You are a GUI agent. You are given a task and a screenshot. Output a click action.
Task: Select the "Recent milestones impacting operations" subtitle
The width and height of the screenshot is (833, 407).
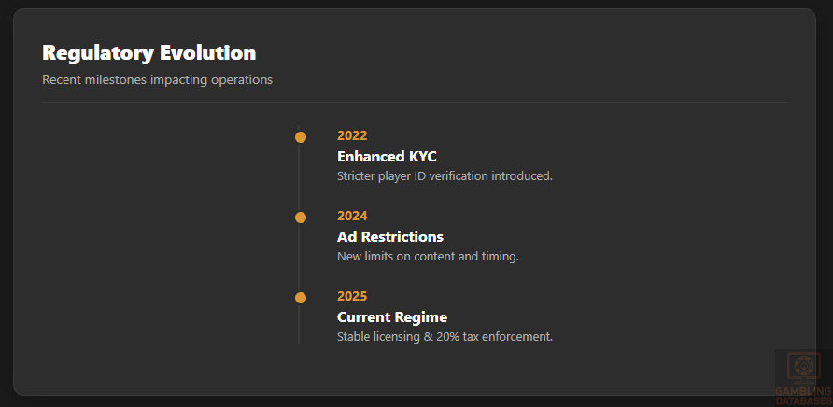pyautogui.click(x=157, y=80)
